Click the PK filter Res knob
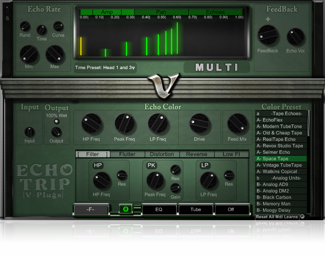Viewport: 325px width, 257px height. [x=175, y=170]
